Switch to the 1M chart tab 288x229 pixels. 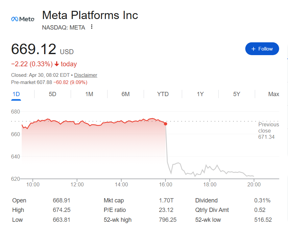89,94
